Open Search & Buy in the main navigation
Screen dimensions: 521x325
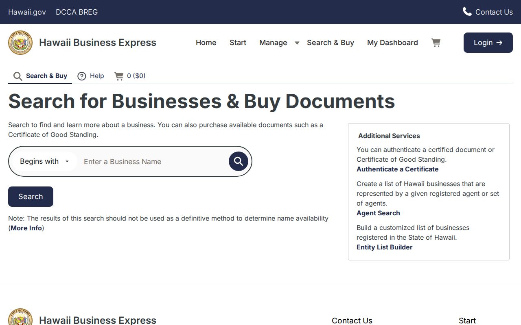pos(331,43)
